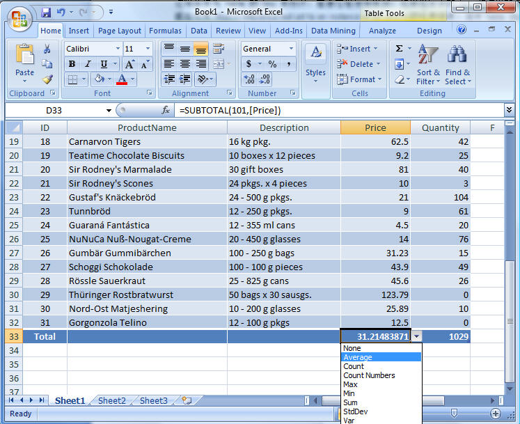The width and height of the screenshot is (520, 424).
Task: Click Format in the Cells group
Action: click(x=359, y=79)
